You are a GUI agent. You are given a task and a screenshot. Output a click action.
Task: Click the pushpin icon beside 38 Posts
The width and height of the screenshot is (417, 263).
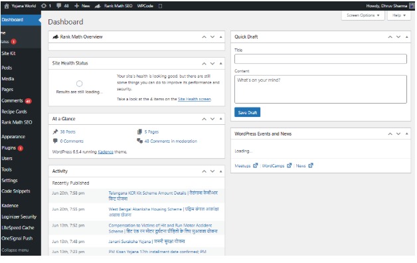pyautogui.click(x=55, y=131)
